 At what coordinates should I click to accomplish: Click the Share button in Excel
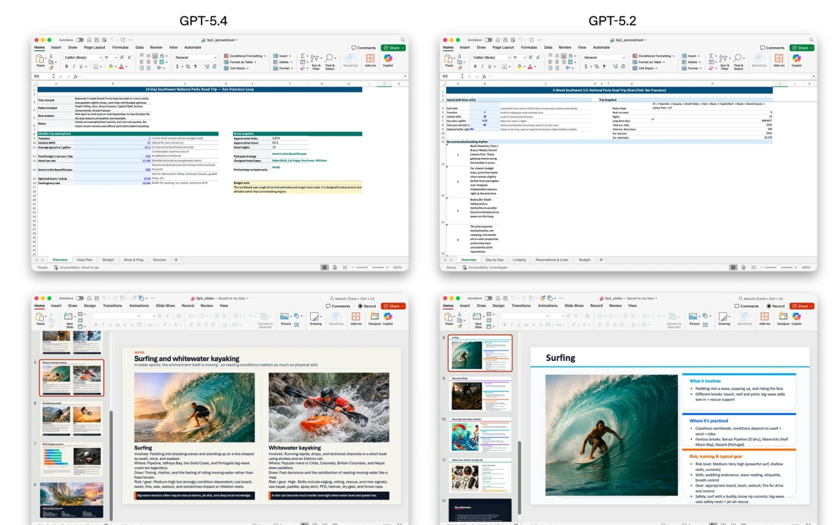[x=393, y=47]
